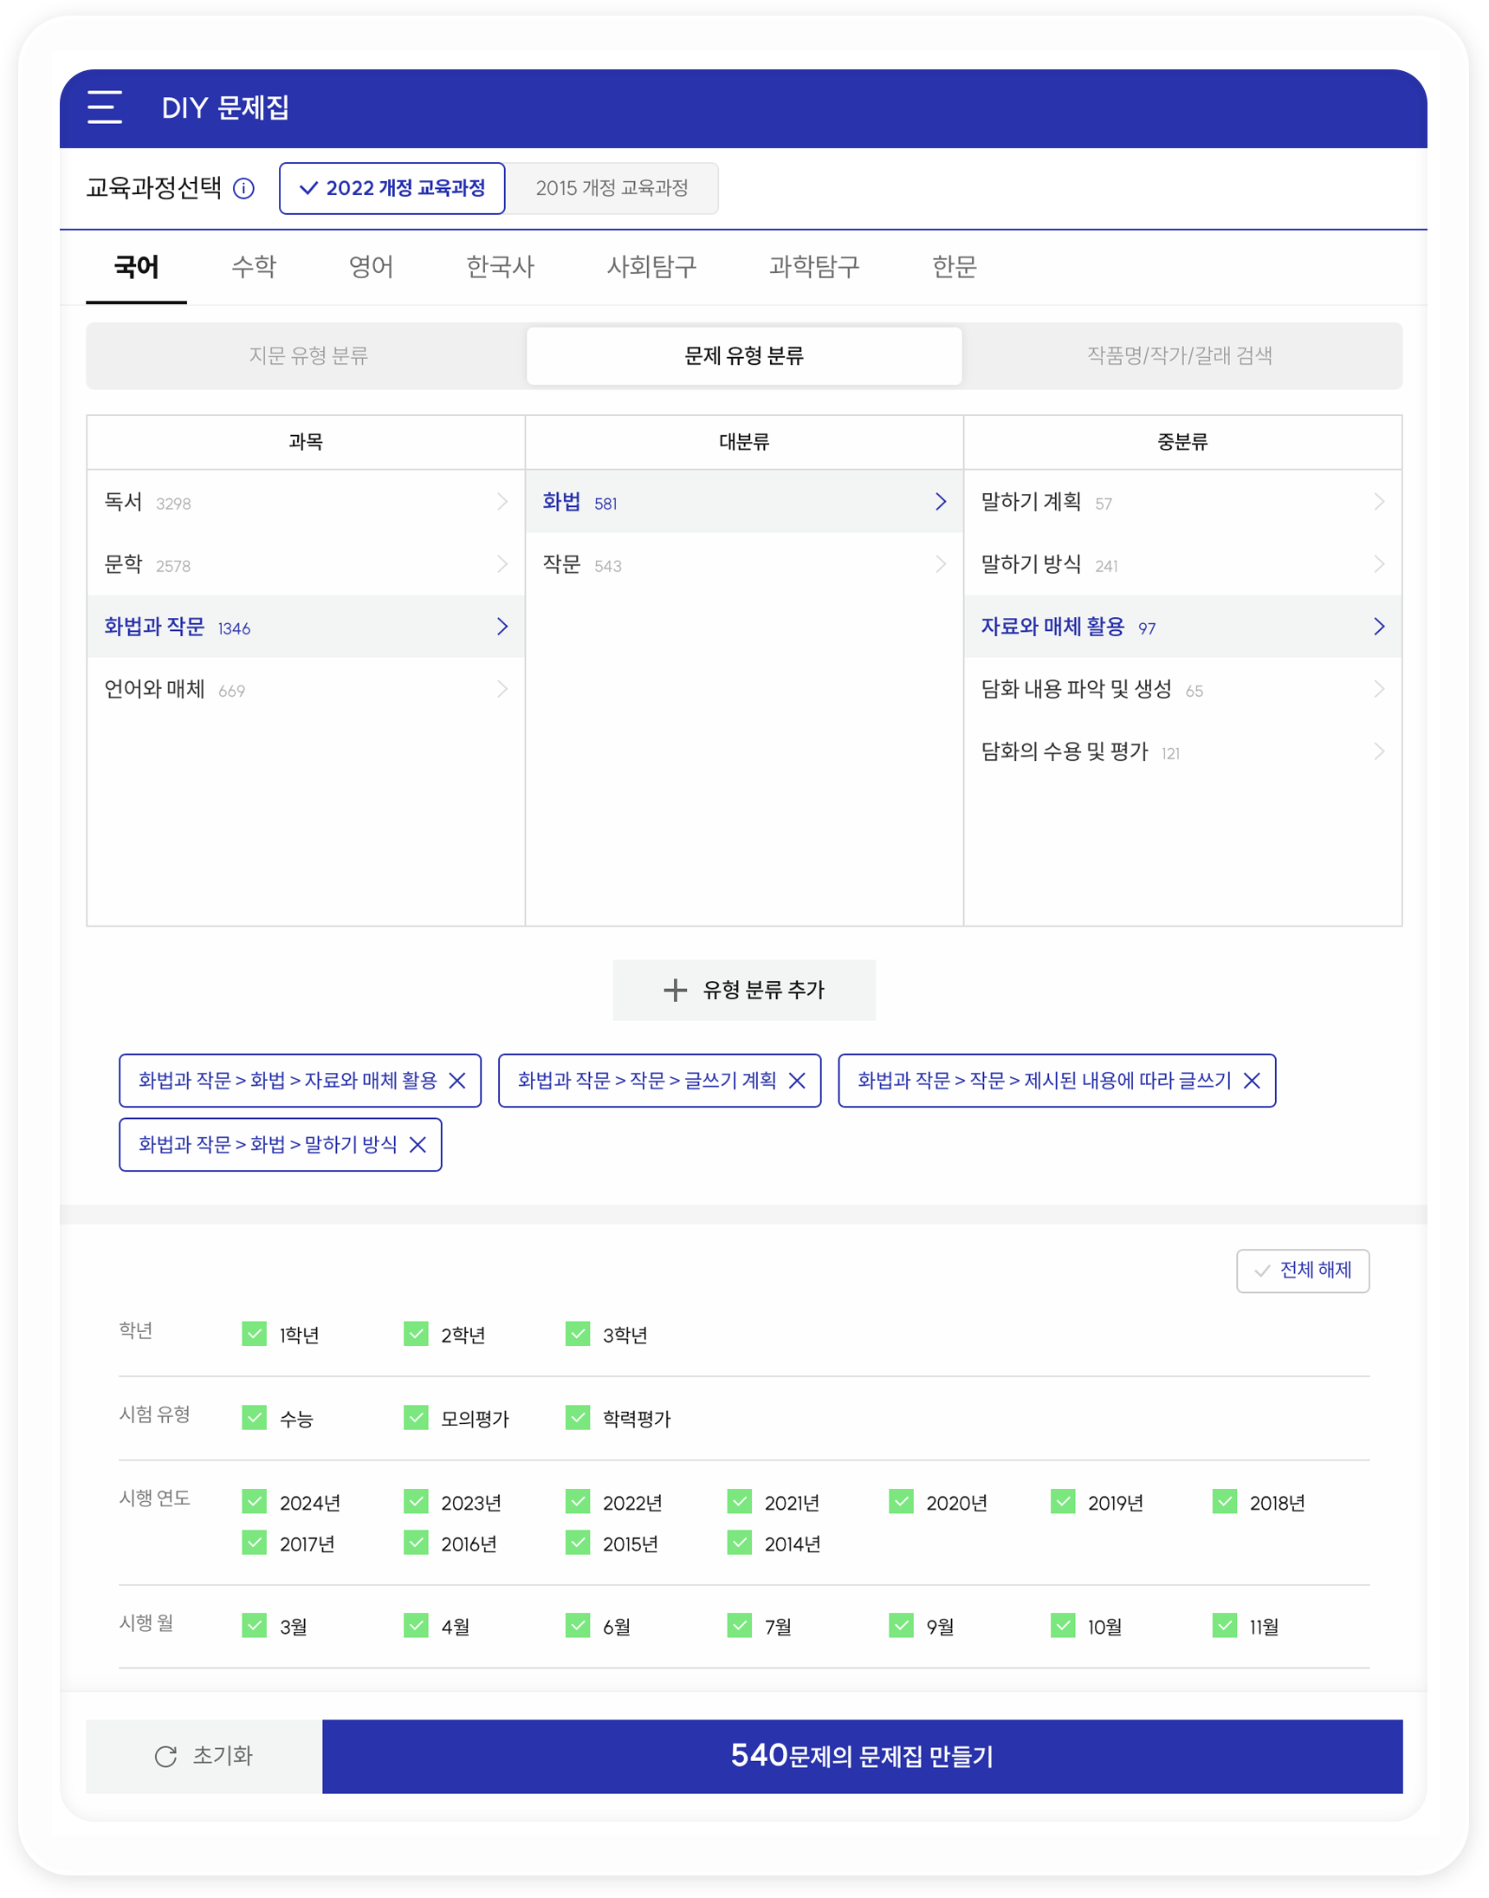Toggle the 모의평가 checkbox
The image size is (1489, 1898).
(x=416, y=1417)
